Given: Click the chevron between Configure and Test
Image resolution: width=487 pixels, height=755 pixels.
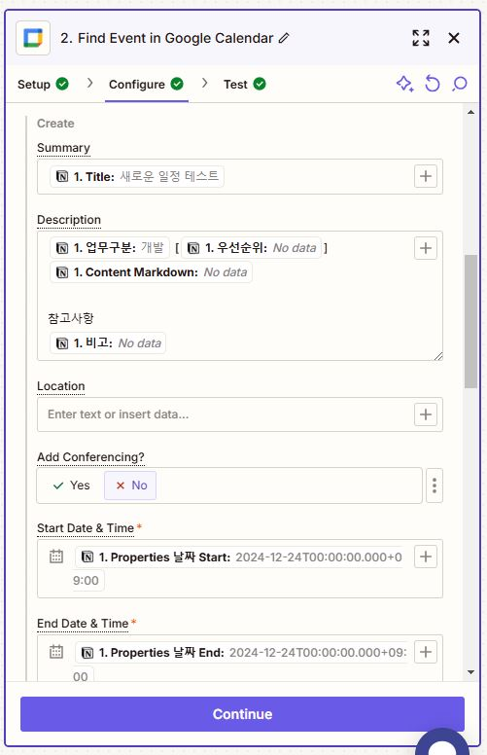Looking at the screenshot, I should coord(205,83).
